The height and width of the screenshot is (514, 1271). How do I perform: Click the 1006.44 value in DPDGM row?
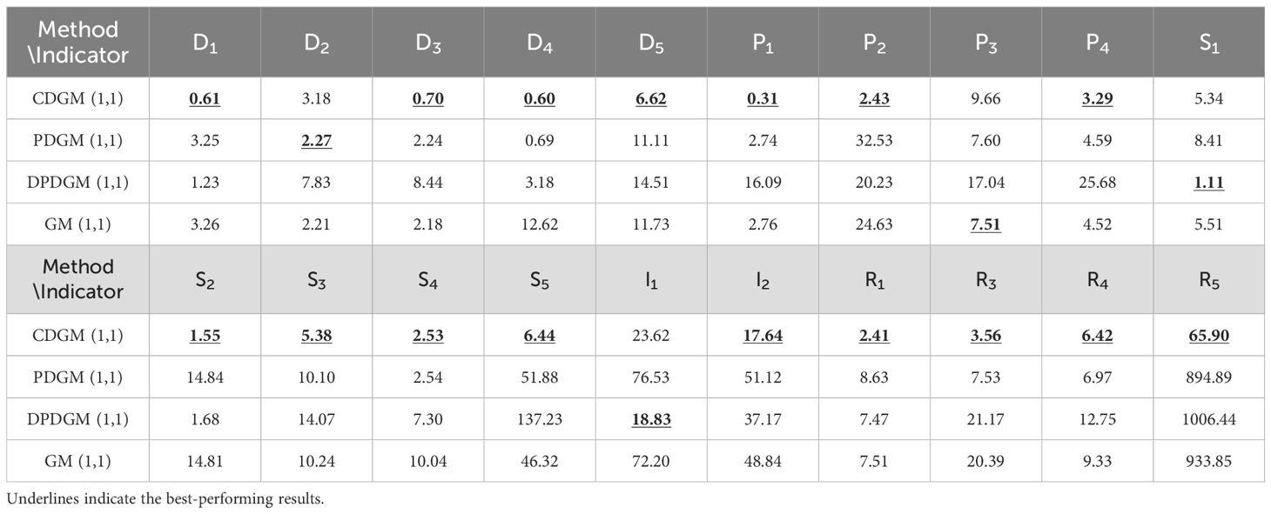point(1208,419)
